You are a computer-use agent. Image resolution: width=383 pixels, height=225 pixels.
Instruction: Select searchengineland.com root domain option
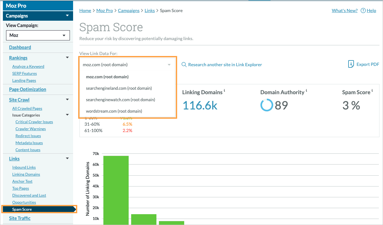(x=119, y=88)
